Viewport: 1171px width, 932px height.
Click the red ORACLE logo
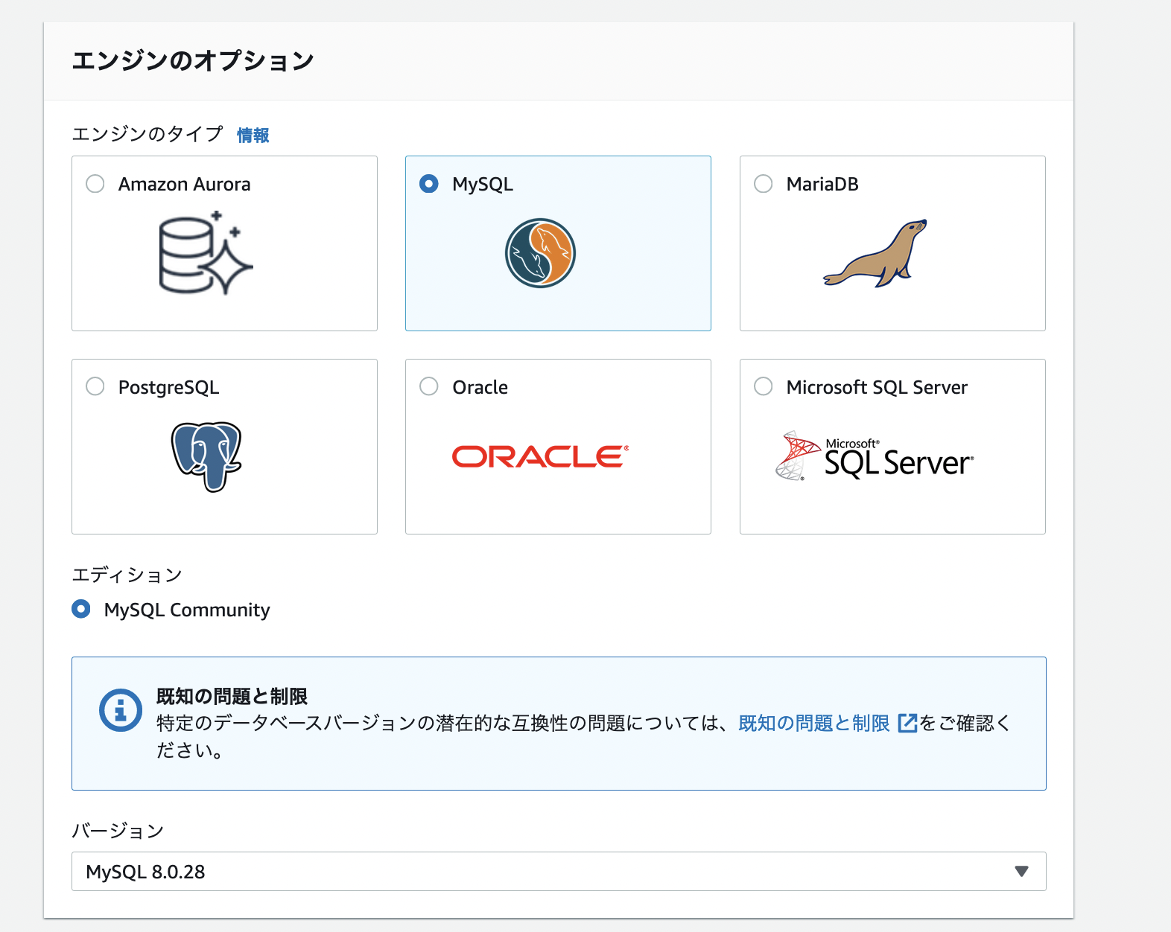point(540,456)
